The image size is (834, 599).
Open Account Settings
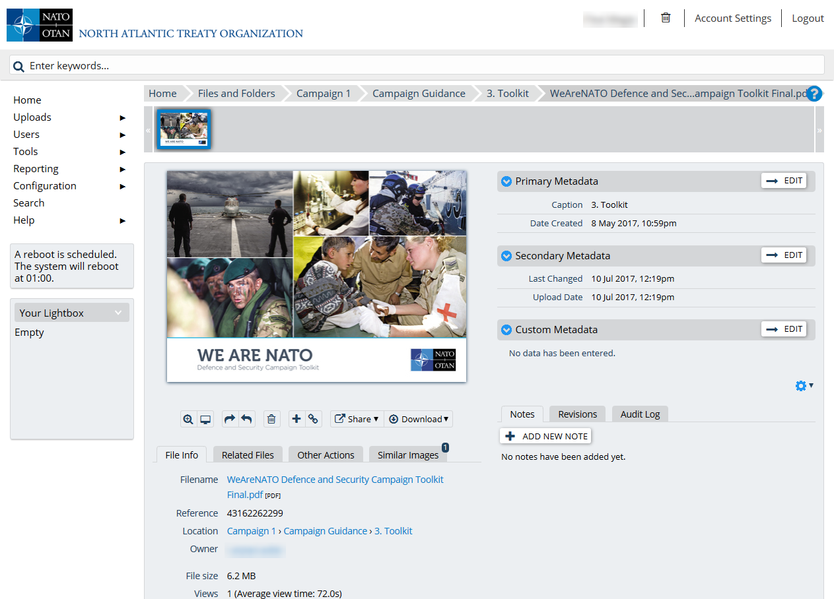[x=733, y=18]
